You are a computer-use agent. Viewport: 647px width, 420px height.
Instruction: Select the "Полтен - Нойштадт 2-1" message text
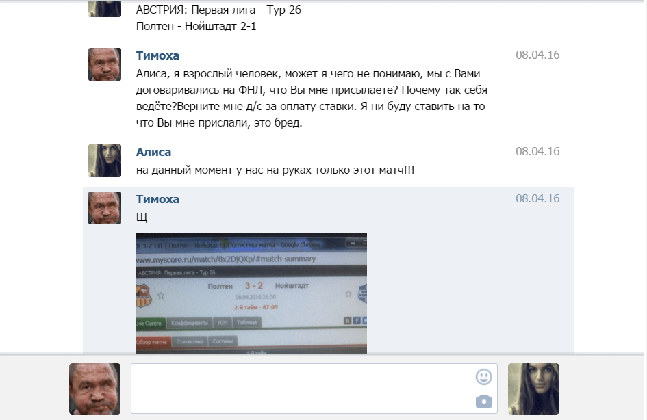[196, 27]
